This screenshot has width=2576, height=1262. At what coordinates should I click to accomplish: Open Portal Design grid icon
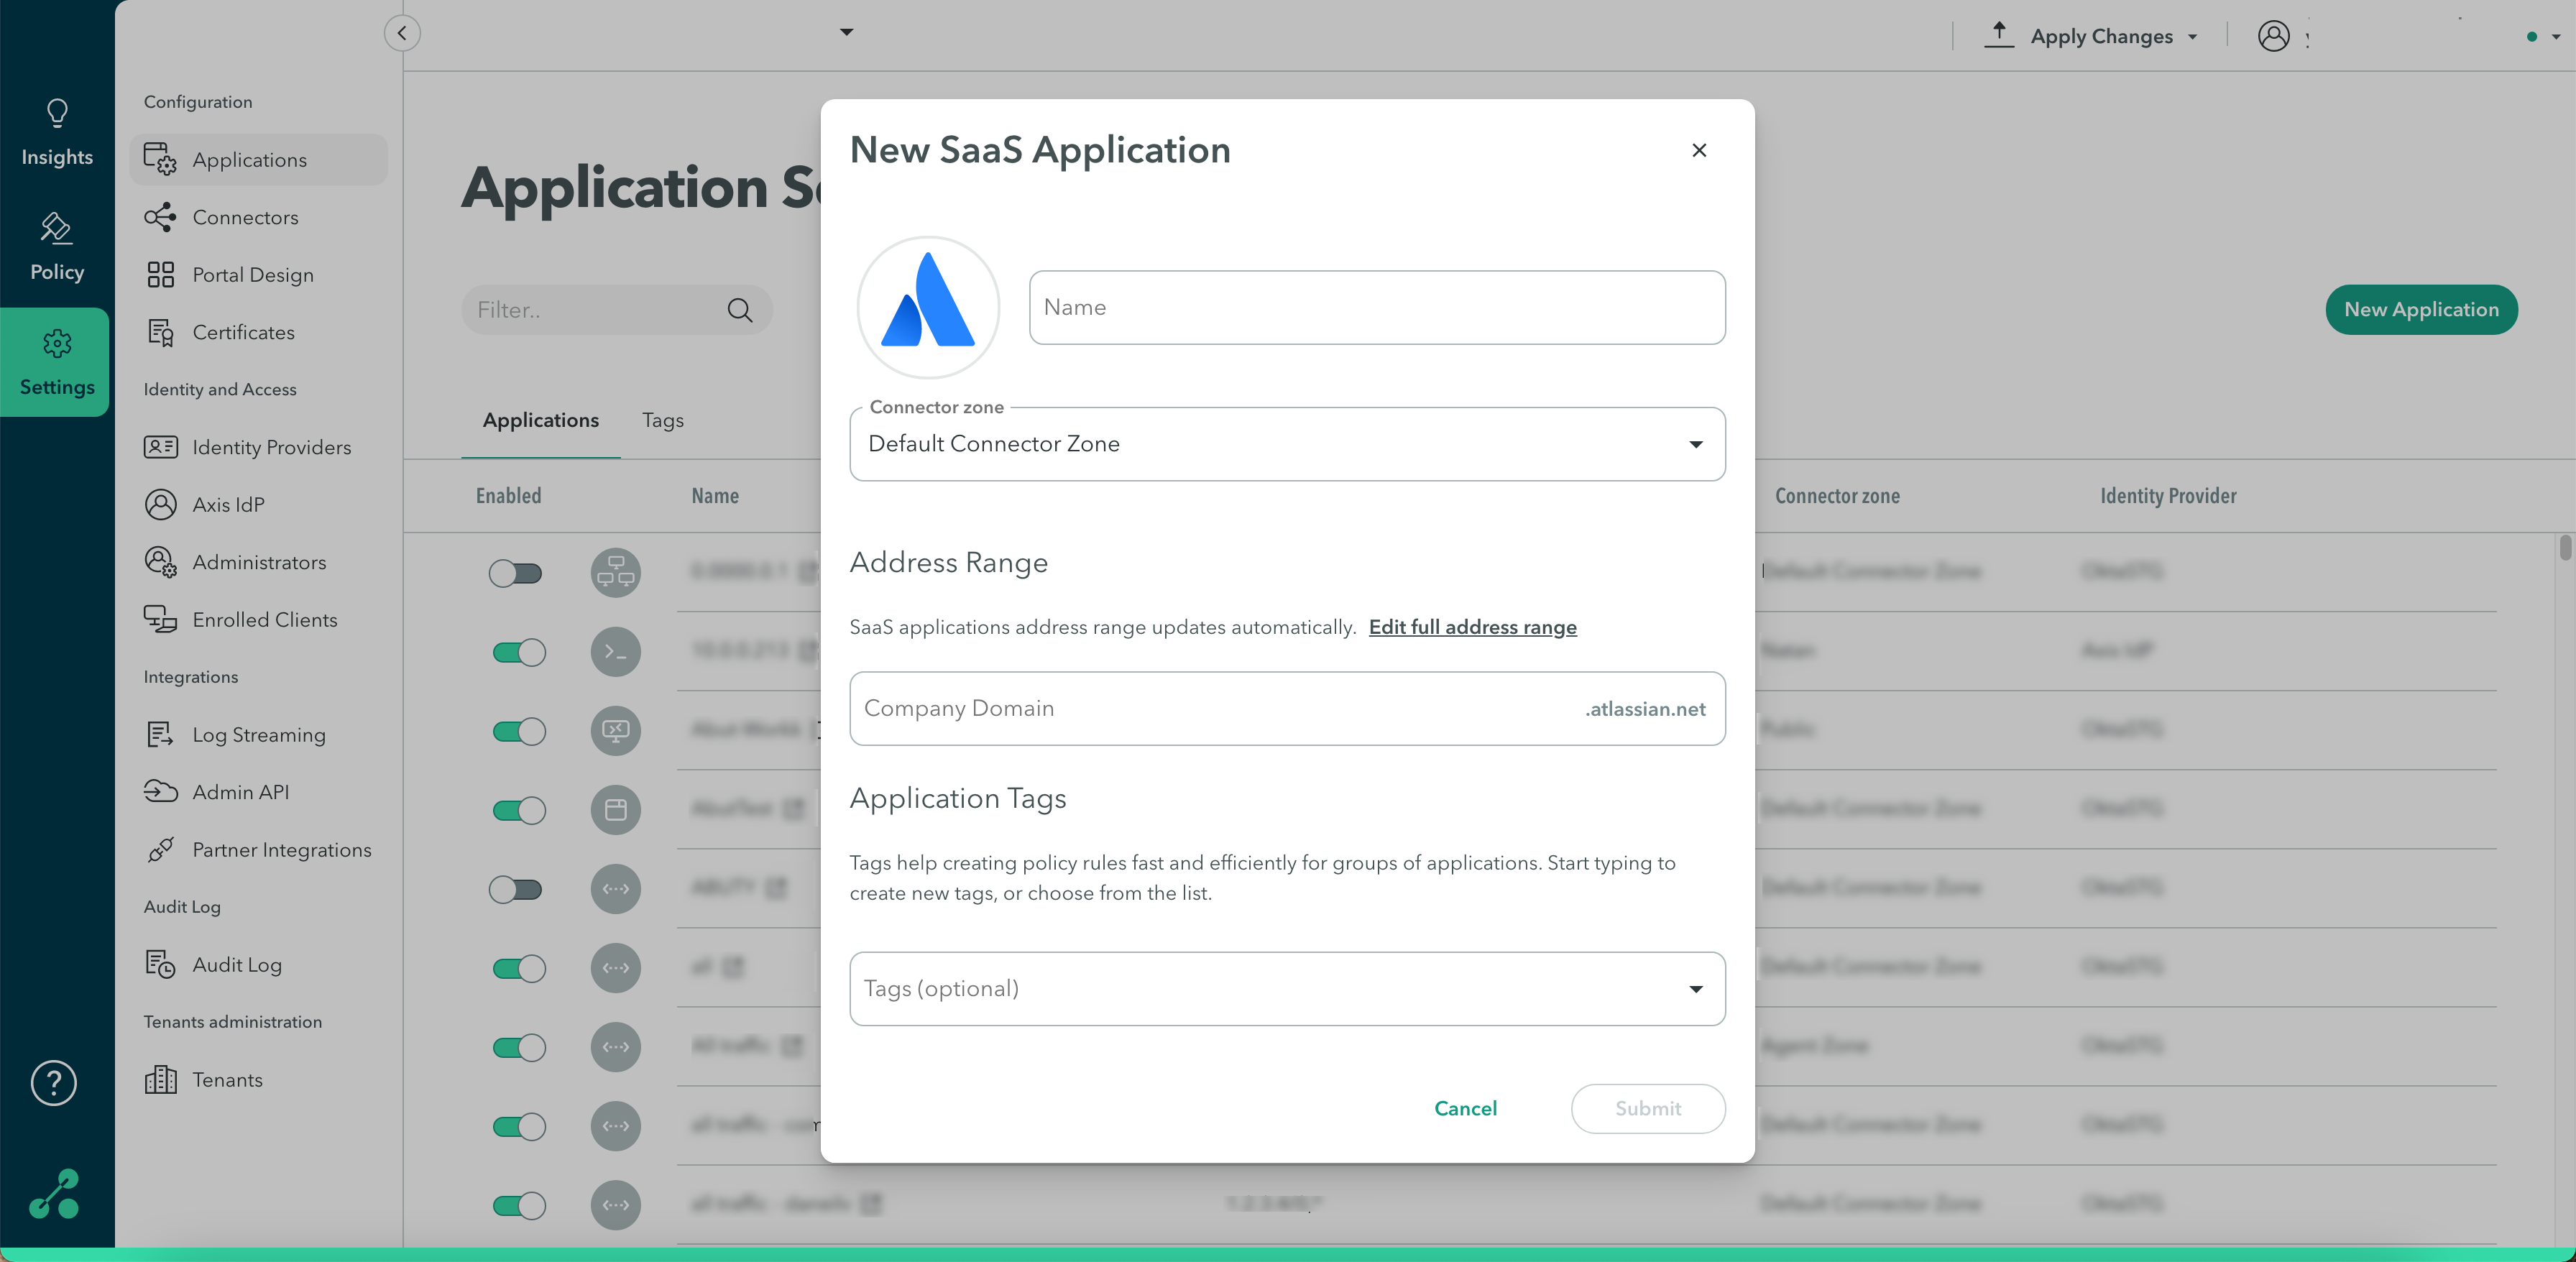pyautogui.click(x=160, y=275)
